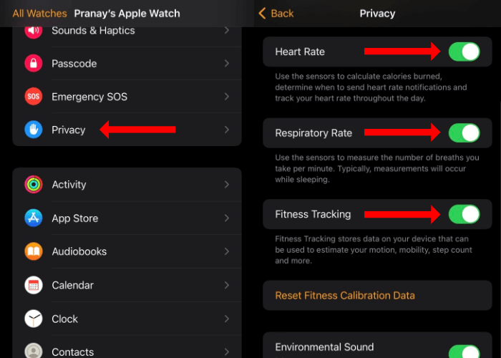The width and height of the screenshot is (501, 358).
Task: Select the Audiobooks menu row
Action: [x=127, y=251]
